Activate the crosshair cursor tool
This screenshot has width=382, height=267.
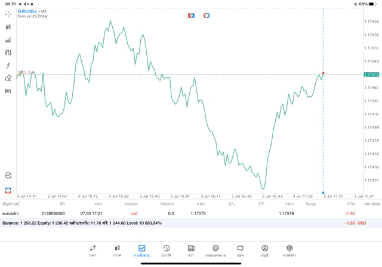pos(8,14)
